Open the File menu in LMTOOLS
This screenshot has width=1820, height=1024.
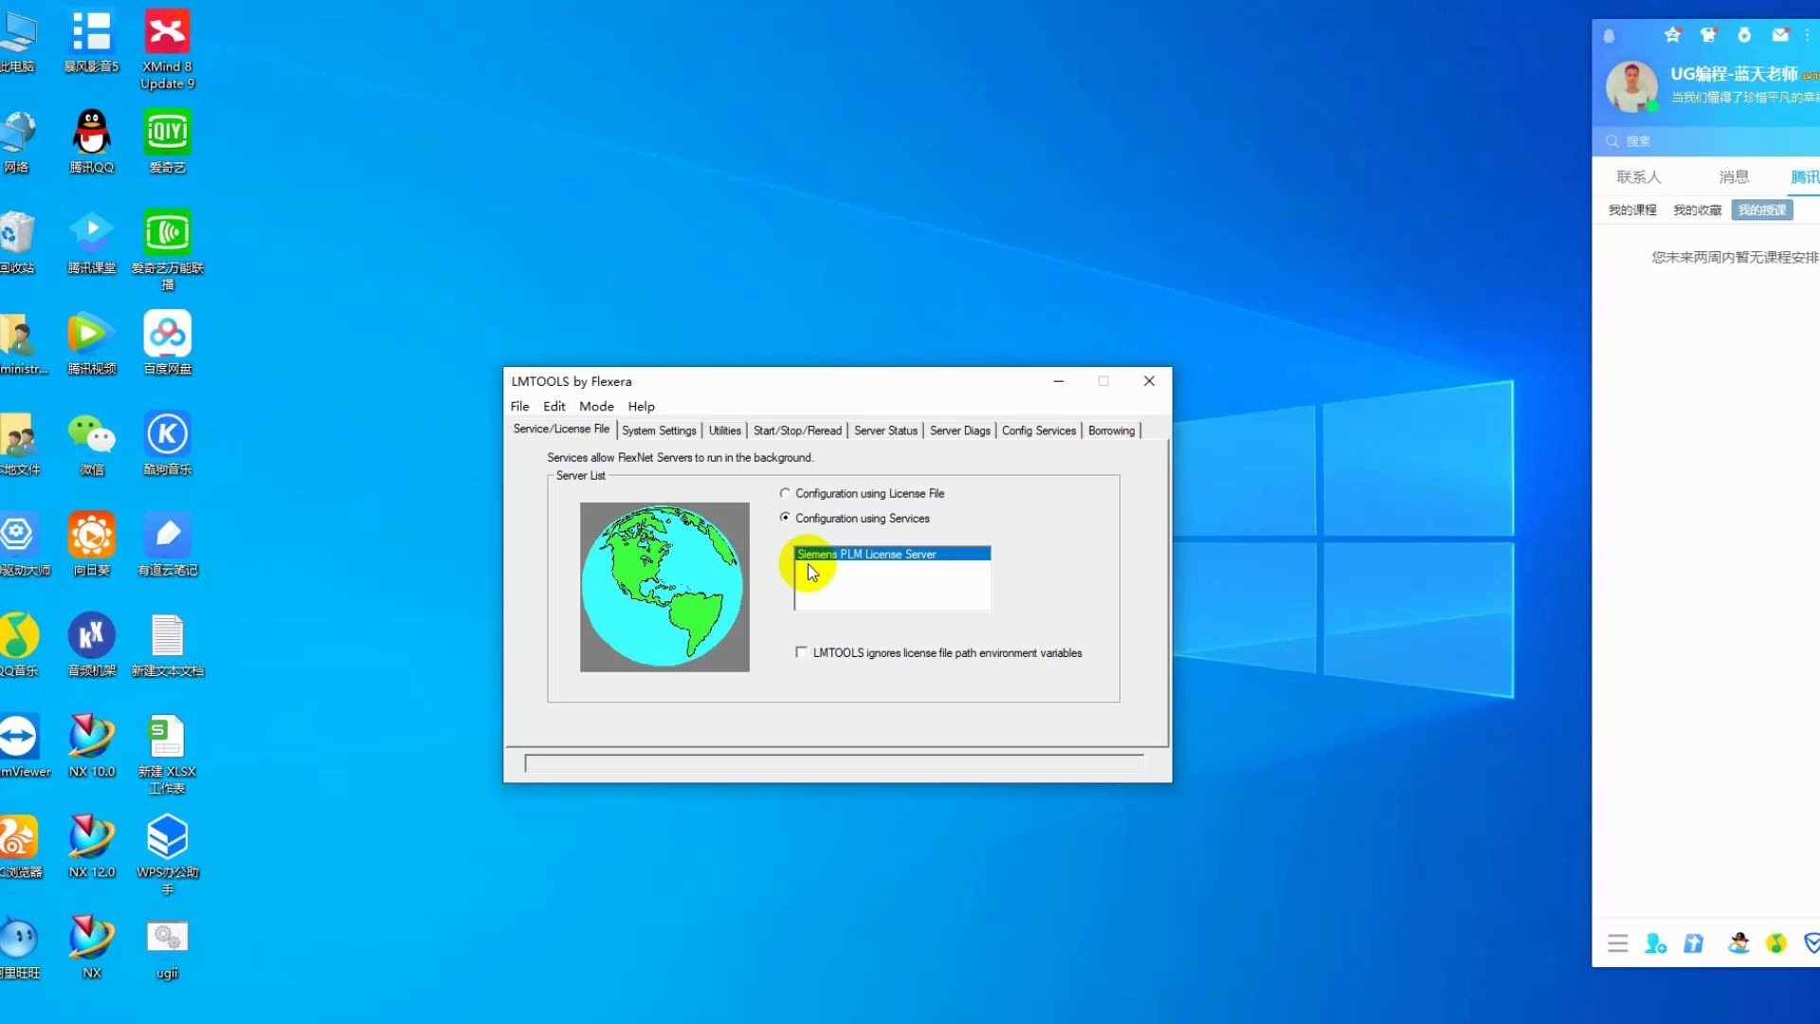pos(519,406)
